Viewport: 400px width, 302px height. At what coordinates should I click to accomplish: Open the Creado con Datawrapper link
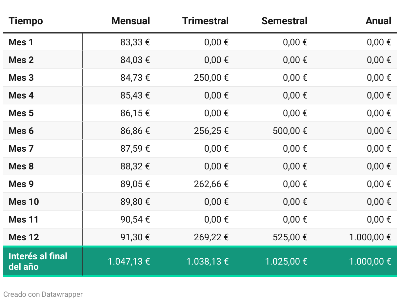click(43, 294)
